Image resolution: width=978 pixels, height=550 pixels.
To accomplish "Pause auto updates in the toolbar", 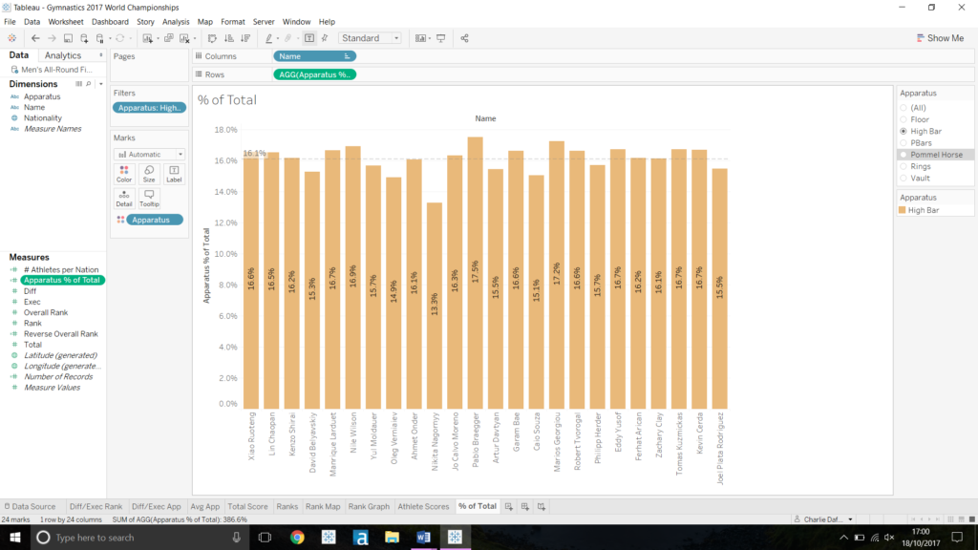I will (99, 38).
